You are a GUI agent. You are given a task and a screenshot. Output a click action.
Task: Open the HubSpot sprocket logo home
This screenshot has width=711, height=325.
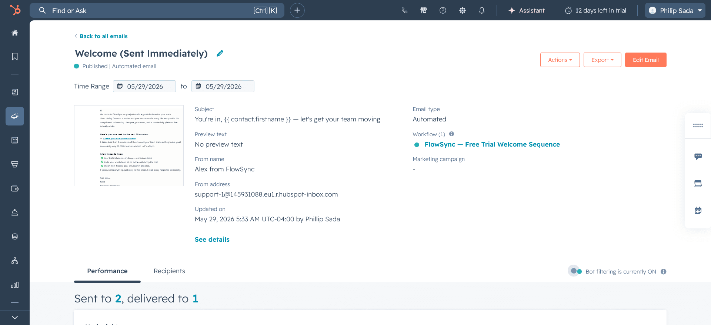15,10
